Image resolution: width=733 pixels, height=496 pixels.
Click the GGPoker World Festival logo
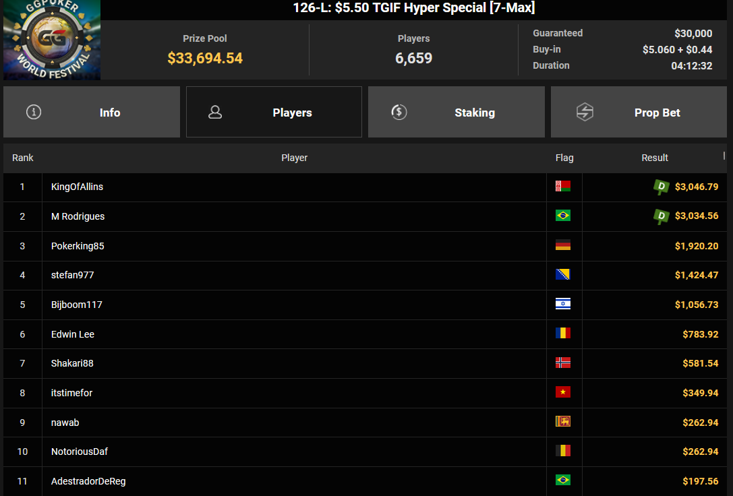[52, 40]
